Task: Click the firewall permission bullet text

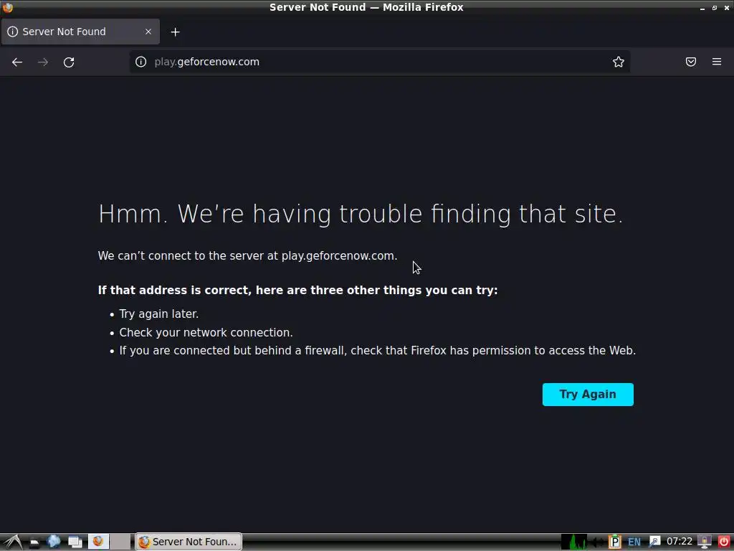Action: 377,350
